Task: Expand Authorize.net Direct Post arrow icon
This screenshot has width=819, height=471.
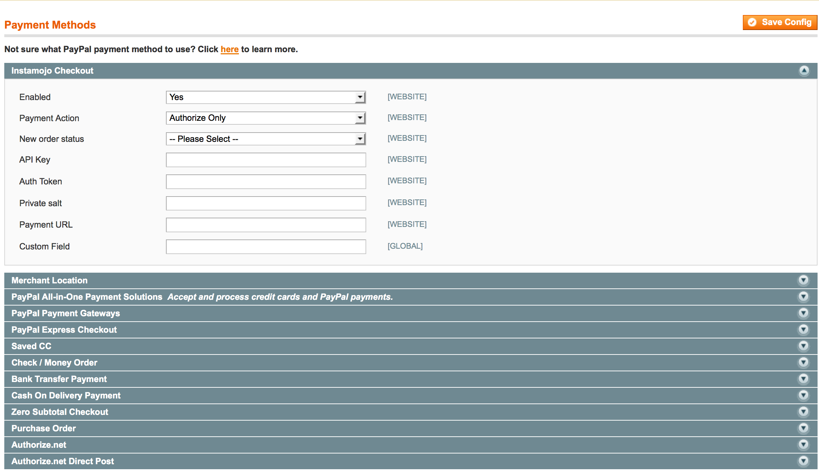Action: pyautogui.click(x=803, y=461)
